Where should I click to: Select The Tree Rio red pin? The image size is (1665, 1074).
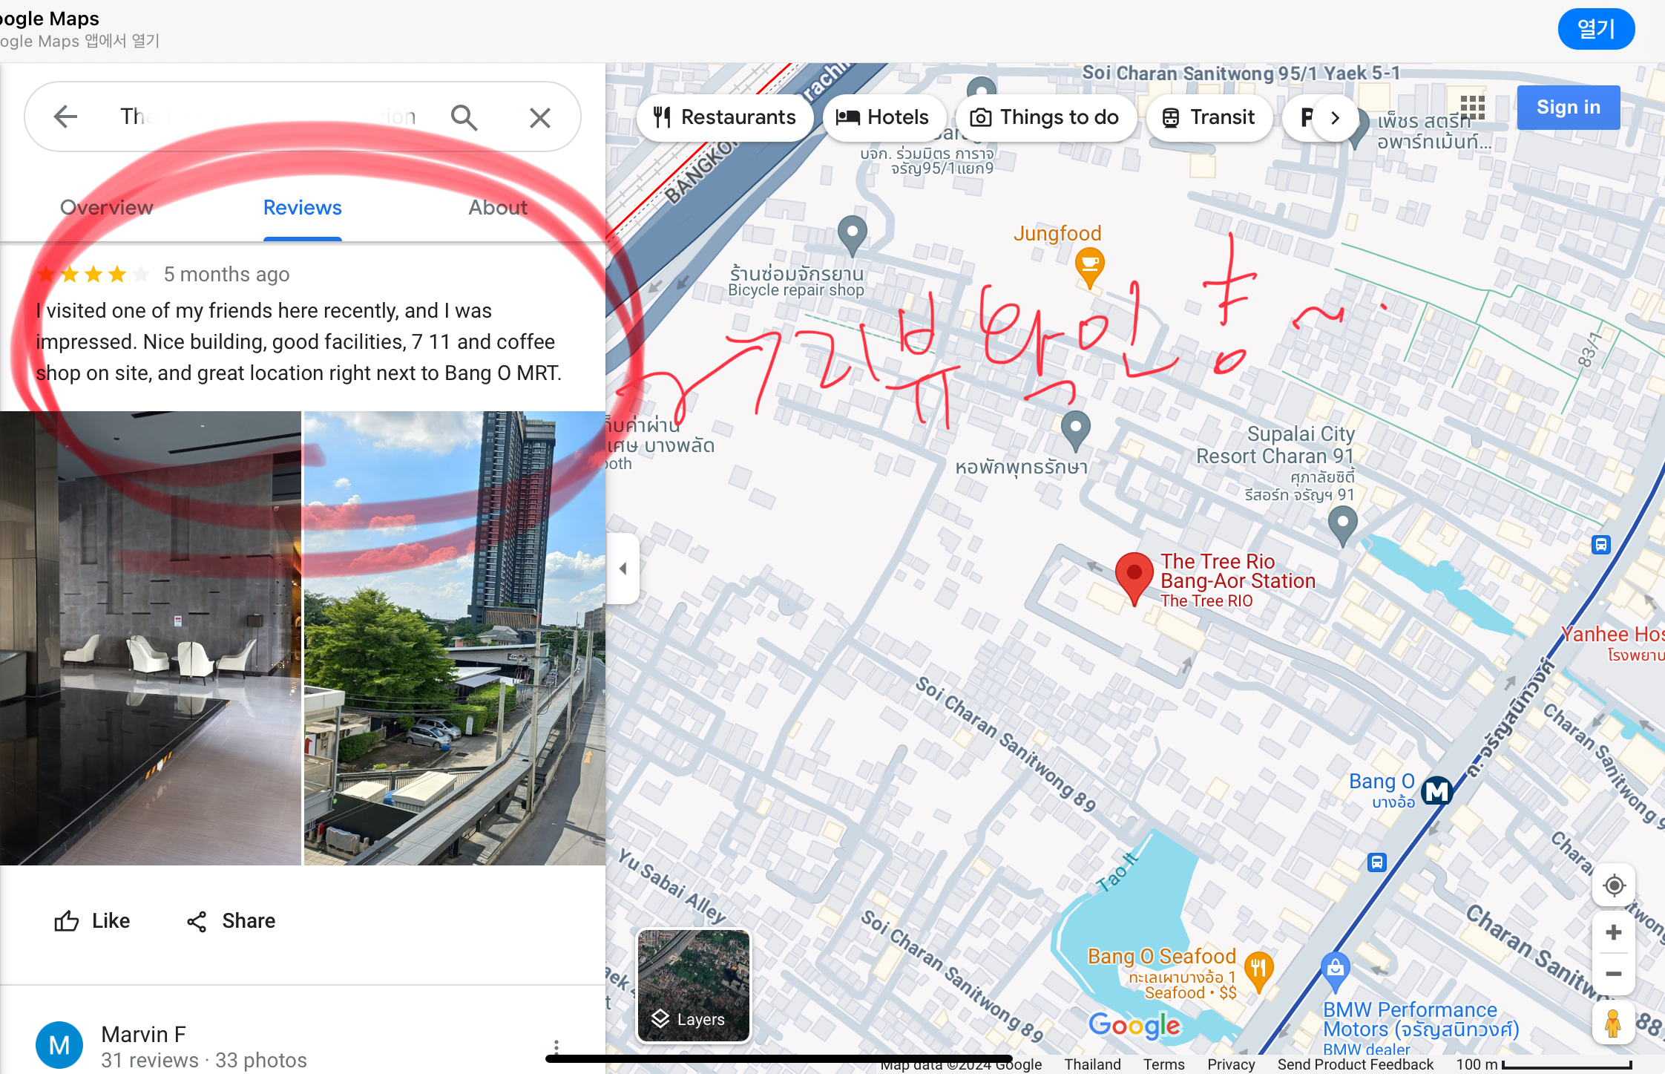click(1134, 579)
